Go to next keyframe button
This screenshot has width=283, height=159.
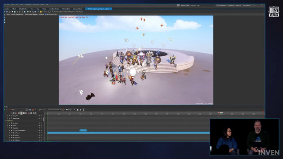28,113
